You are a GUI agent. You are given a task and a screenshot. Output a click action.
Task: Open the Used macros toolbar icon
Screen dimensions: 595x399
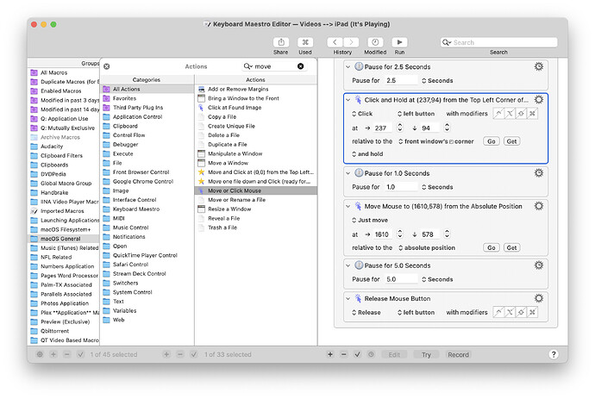[x=305, y=42]
